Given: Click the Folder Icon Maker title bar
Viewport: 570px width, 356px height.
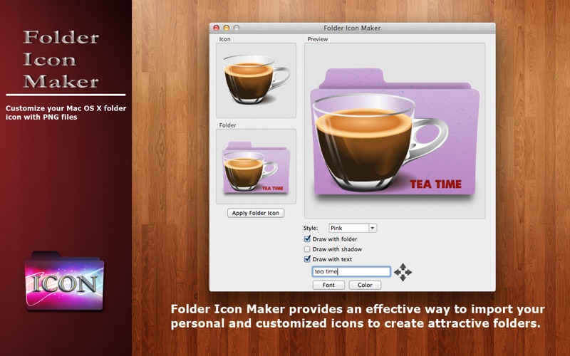Looking at the screenshot, I should (352, 28).
